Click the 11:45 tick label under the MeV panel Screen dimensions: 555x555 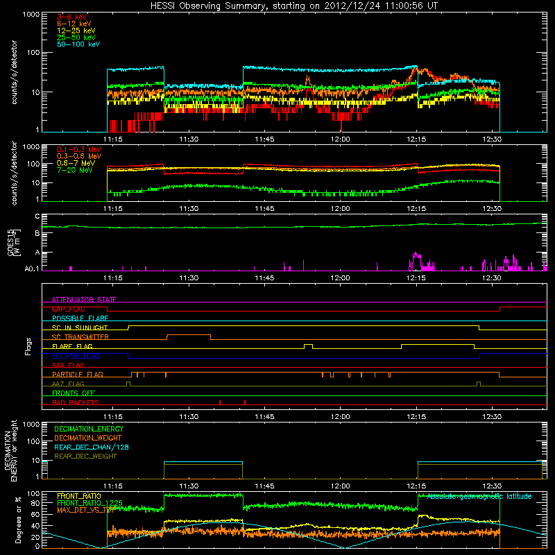264,209
